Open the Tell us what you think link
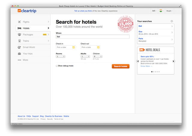 [x=83, y=11]
